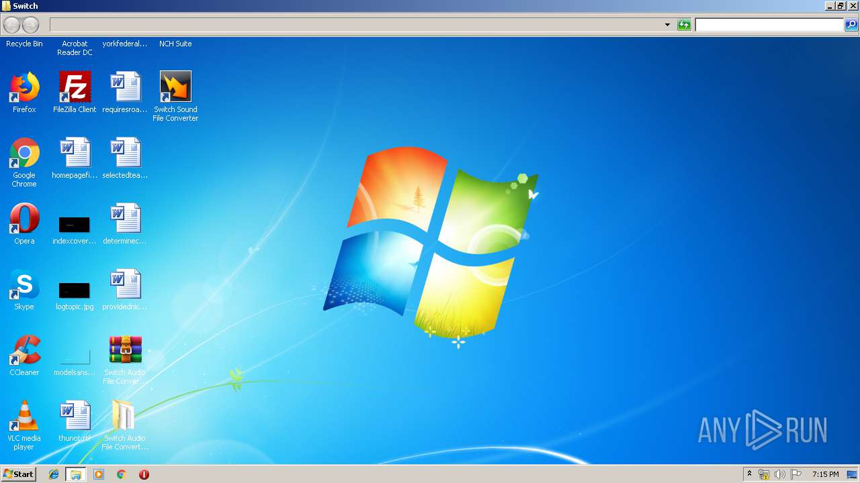Screen dimensions: 860x483
Task: Open Switch Sound File Converter shortcut
Action: (175, 97)
